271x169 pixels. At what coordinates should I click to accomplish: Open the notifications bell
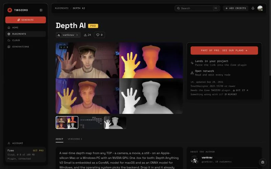(253, 8)
